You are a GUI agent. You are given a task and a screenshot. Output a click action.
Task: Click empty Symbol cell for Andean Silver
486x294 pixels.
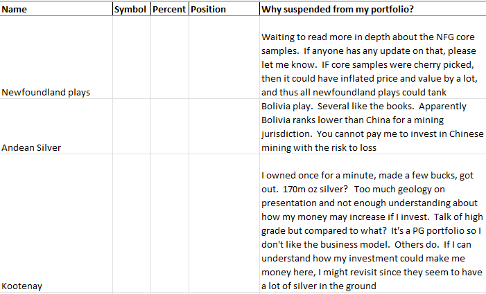pos(131,127)
